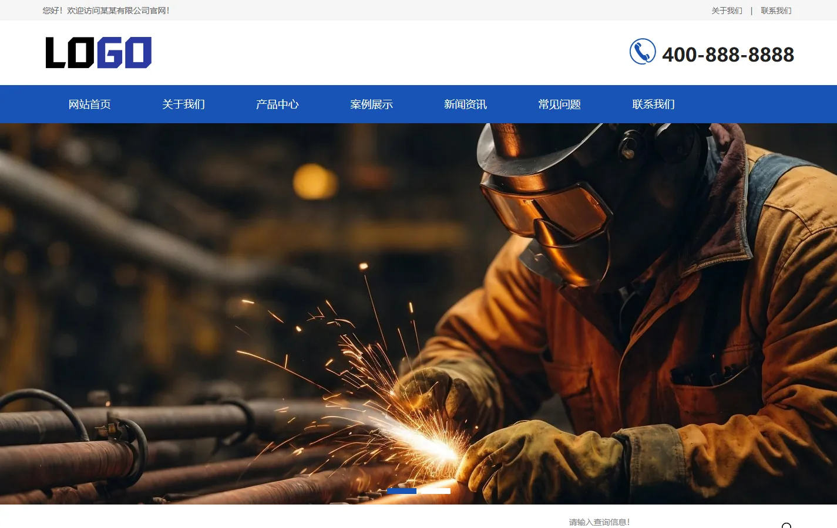The width and height of the screenshot is (837, 528).
Task: Click the phone number 400-888-8888
Action: click(x=728, y=55)
